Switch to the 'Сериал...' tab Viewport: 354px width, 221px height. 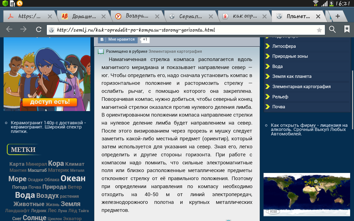191,17
